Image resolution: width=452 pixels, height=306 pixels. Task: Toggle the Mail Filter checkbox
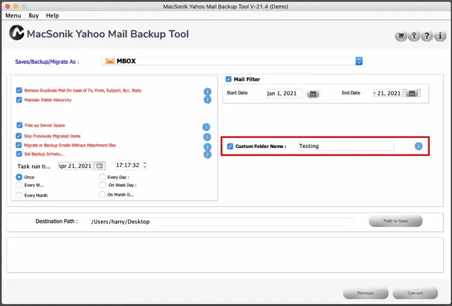[228, 79]
